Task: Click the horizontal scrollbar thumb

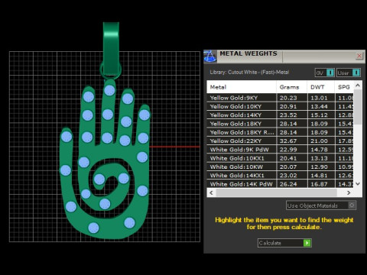Action: pos(276,192)
